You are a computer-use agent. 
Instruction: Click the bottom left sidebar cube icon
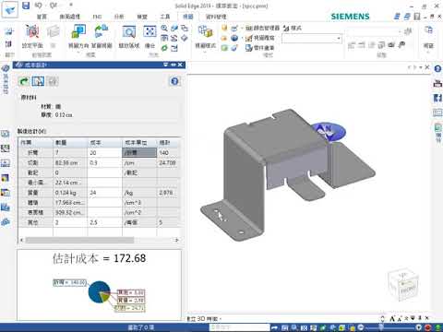point(6,222)
